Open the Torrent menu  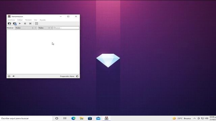pyautogui.click(x=28, y=20)
